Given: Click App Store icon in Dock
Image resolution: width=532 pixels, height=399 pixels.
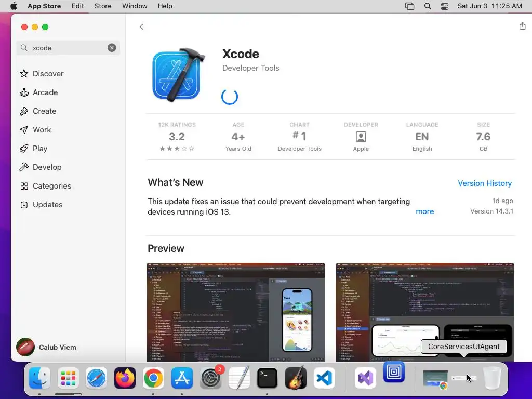Looking at the screenshot, I should click(182, 378).
